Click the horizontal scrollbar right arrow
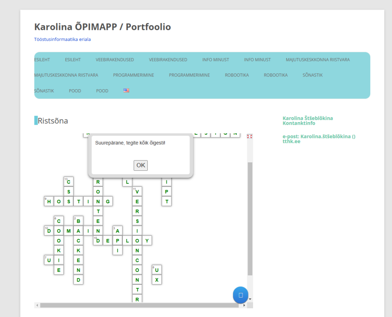The image size is (392, 317). pyautogui.click(x=244, y=305)
